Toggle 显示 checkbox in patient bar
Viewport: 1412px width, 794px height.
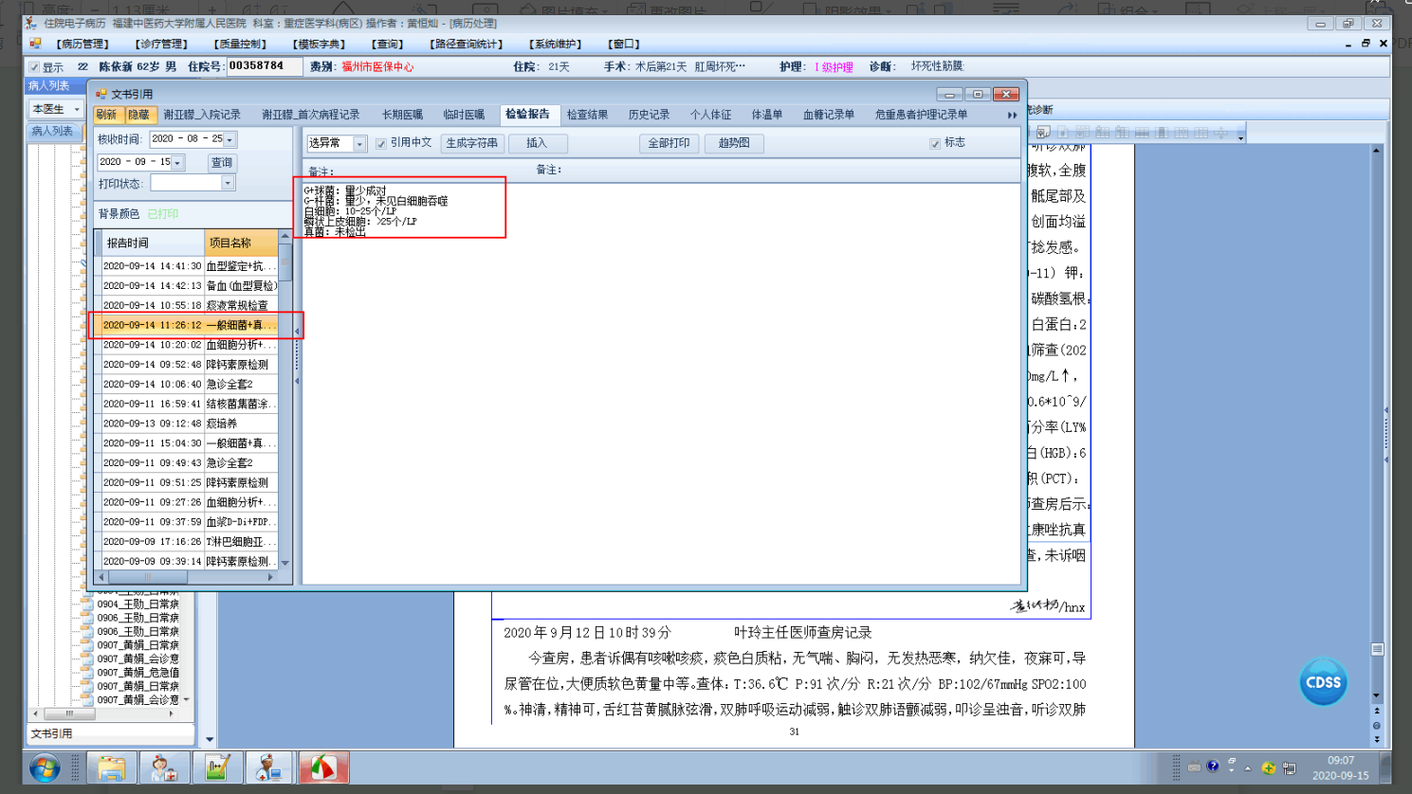35,67
